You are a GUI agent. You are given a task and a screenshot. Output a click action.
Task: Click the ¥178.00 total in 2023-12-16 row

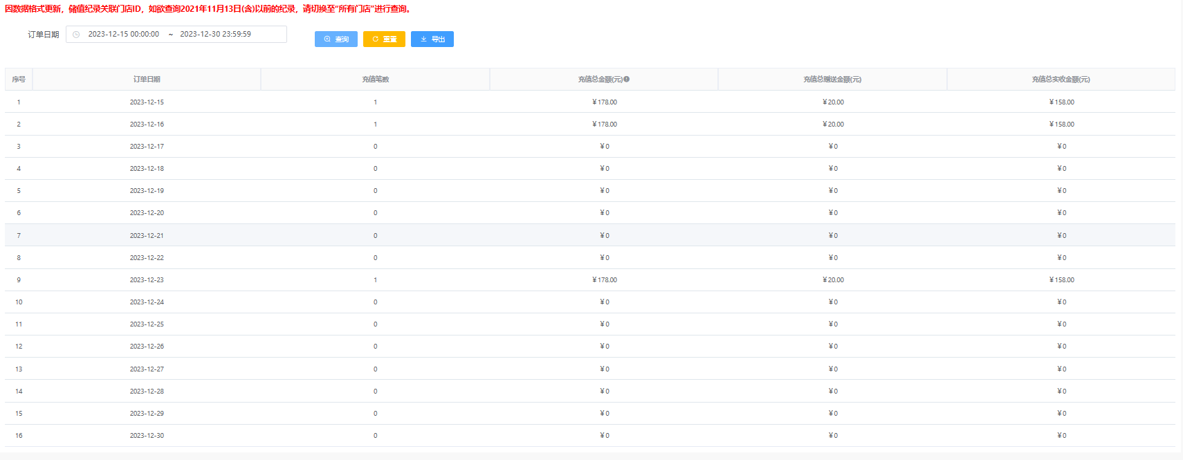point(605,125)
